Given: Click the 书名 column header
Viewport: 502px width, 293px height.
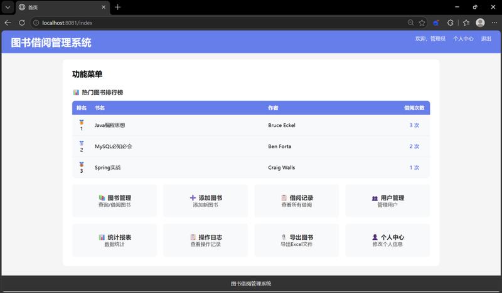Looking at the screenshot, I should (100, 108).
